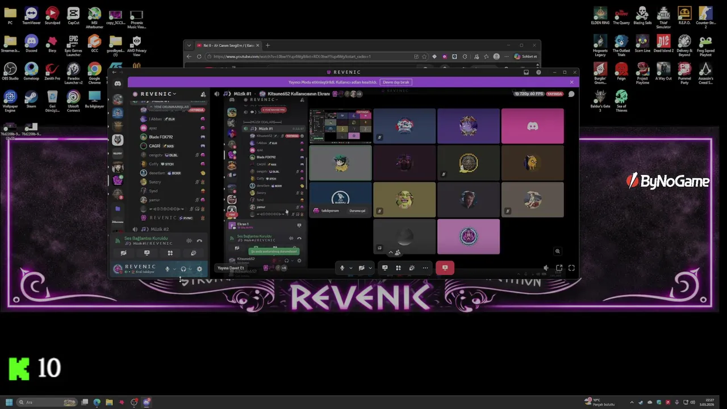This screenshot has width=727, height=409.
Task: Share screen from call control bar
Action: (x=385, y=268)
